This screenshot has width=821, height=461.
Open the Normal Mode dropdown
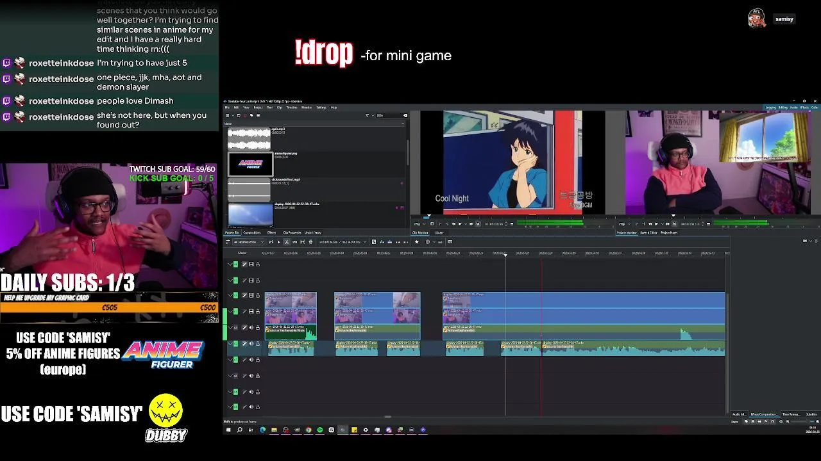(249, 241)
